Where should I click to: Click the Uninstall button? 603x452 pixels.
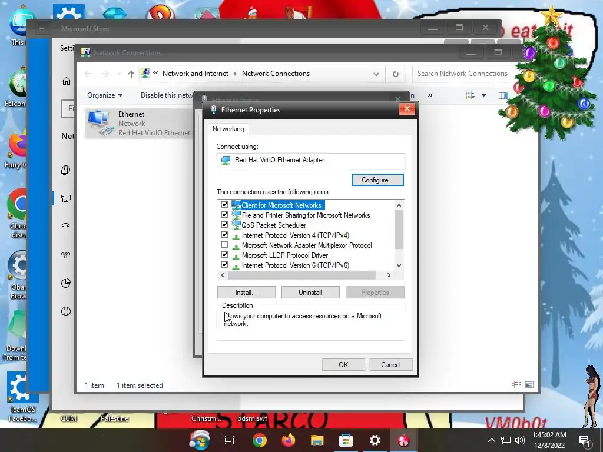(310, 293)
